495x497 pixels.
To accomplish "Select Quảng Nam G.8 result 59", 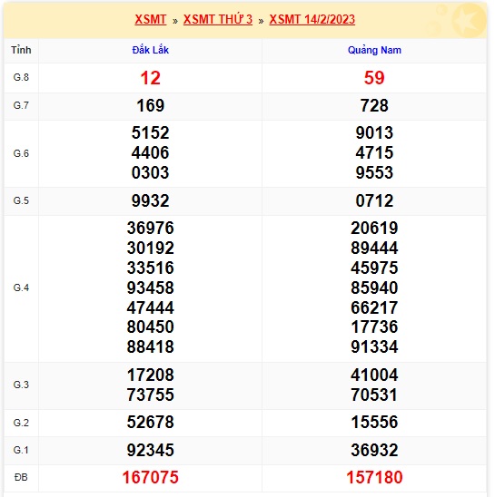I will (x=374, y=78).
